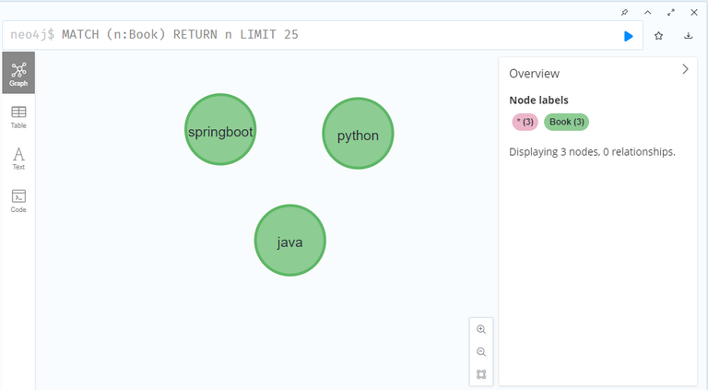The height and width of the screenshot is (390, 708).
Task: Run the Cypher query with play button
Action: (629, 36)
